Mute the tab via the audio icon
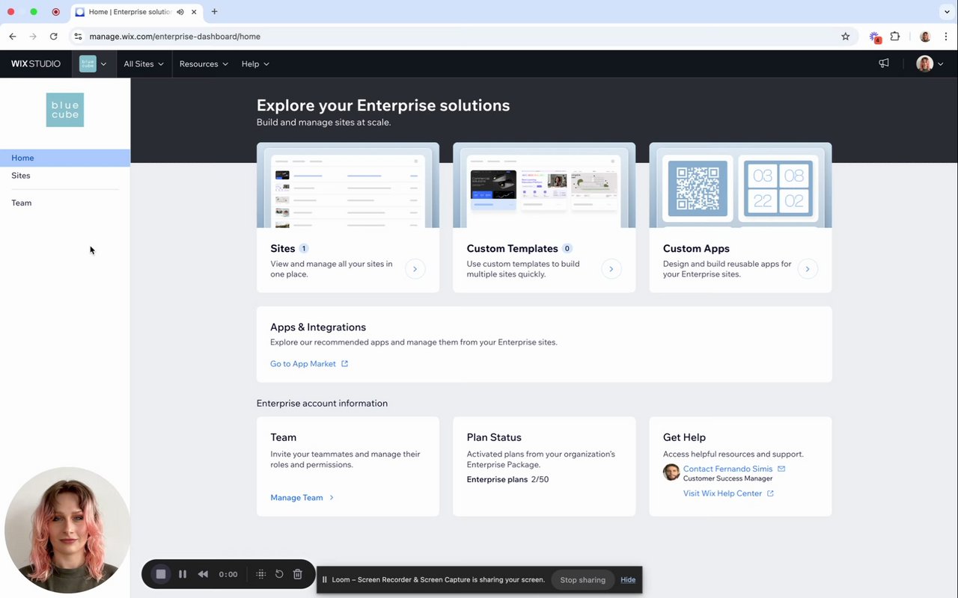The height and width of the screenshot is (598, 958). coord(180,12)
